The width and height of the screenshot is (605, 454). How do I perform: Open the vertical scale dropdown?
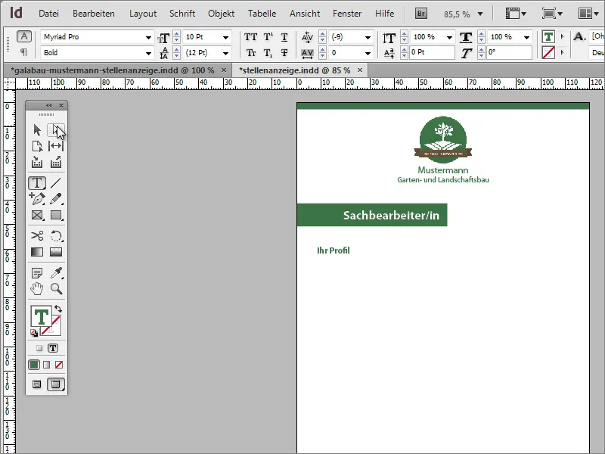click(x=449, y=37)
